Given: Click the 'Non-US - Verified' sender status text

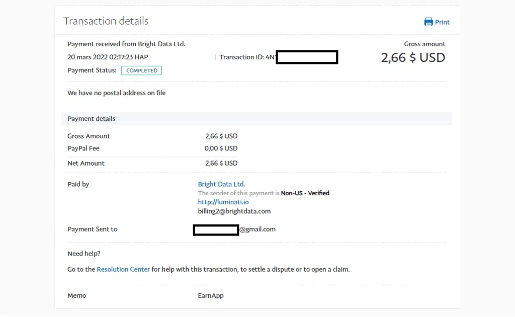Looking at the screenshot, I should coord(305,193).
